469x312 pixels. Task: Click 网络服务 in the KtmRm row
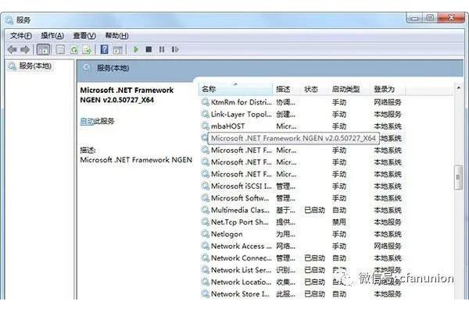(388, 102)
